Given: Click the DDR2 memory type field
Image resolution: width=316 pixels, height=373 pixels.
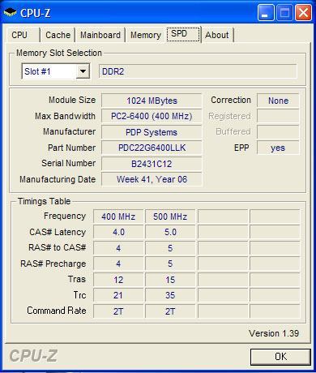Looking at the screenshot, I should click(x=198, y=71).
